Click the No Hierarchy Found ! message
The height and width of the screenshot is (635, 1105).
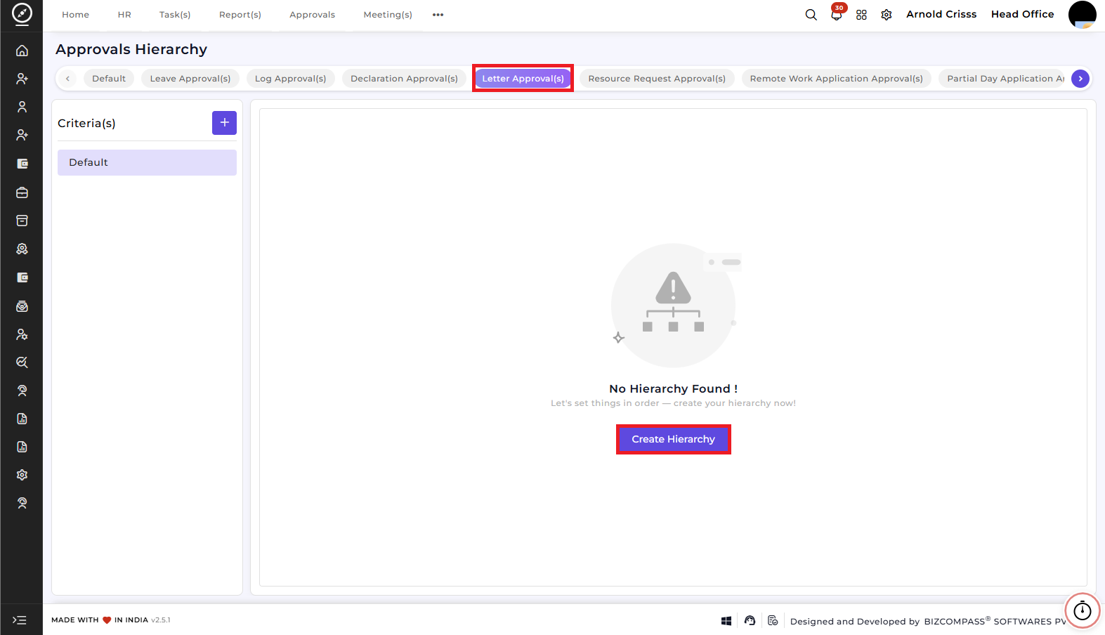[673, 388]
